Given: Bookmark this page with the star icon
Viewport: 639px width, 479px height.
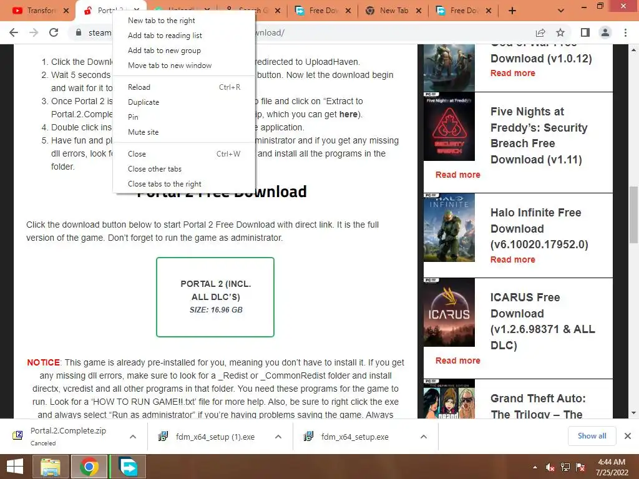Looking at the screenshot, I should pos(560,32).
